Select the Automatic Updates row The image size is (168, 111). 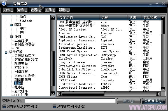[109, 44]
